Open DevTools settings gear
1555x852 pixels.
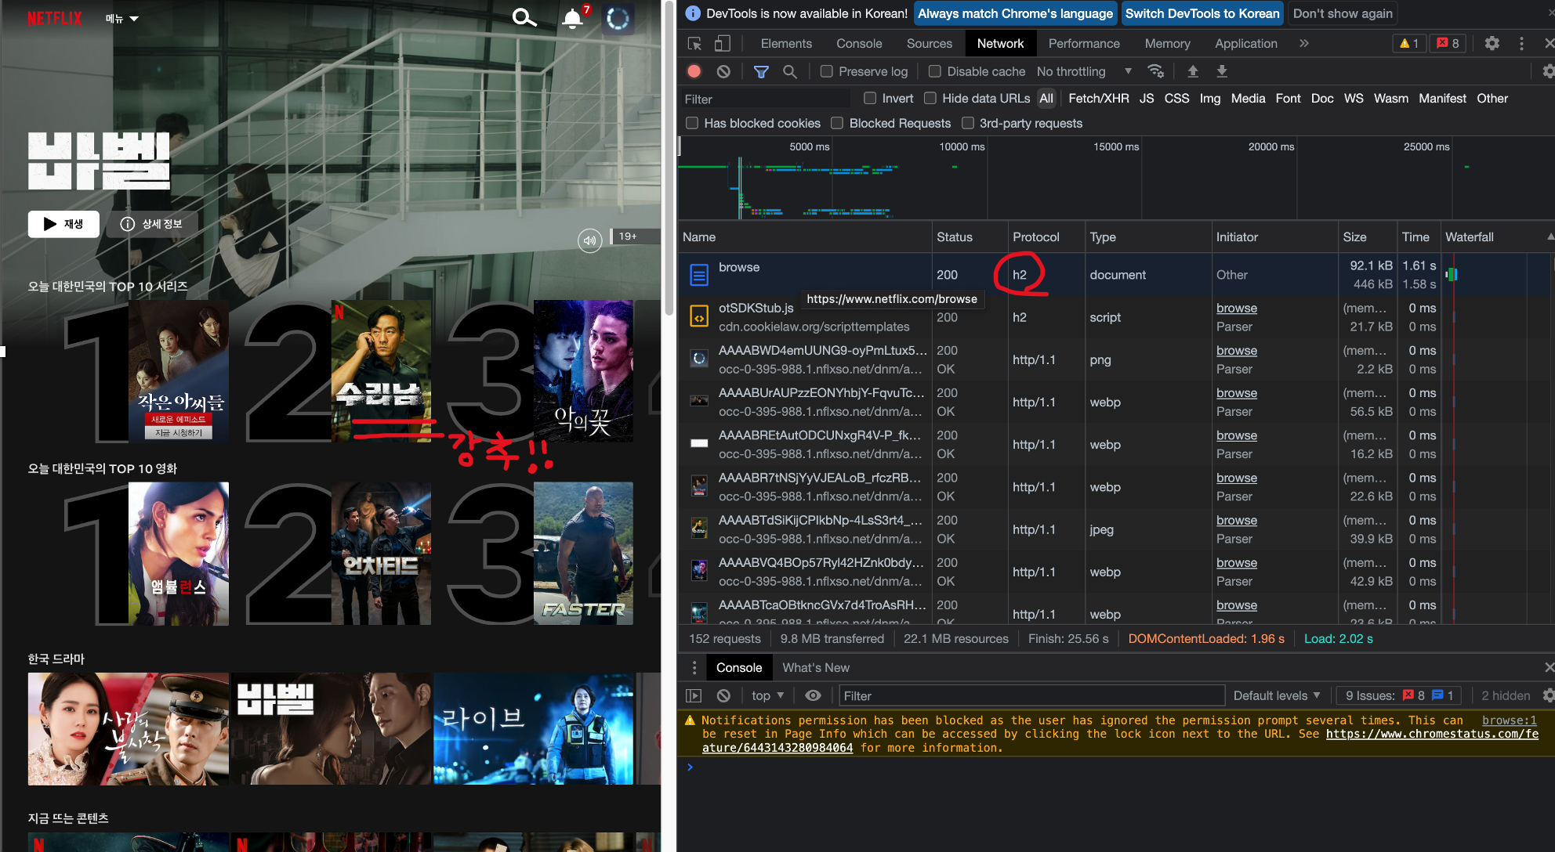1492,44
